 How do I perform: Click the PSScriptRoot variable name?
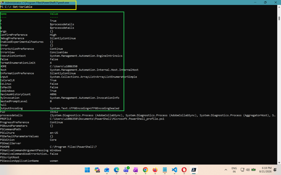pyautogui.click(x=10, y=157)
